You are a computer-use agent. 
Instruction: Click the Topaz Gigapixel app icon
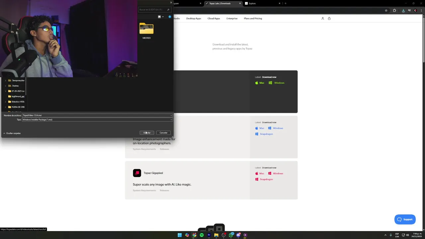click(x=137, y=173)
